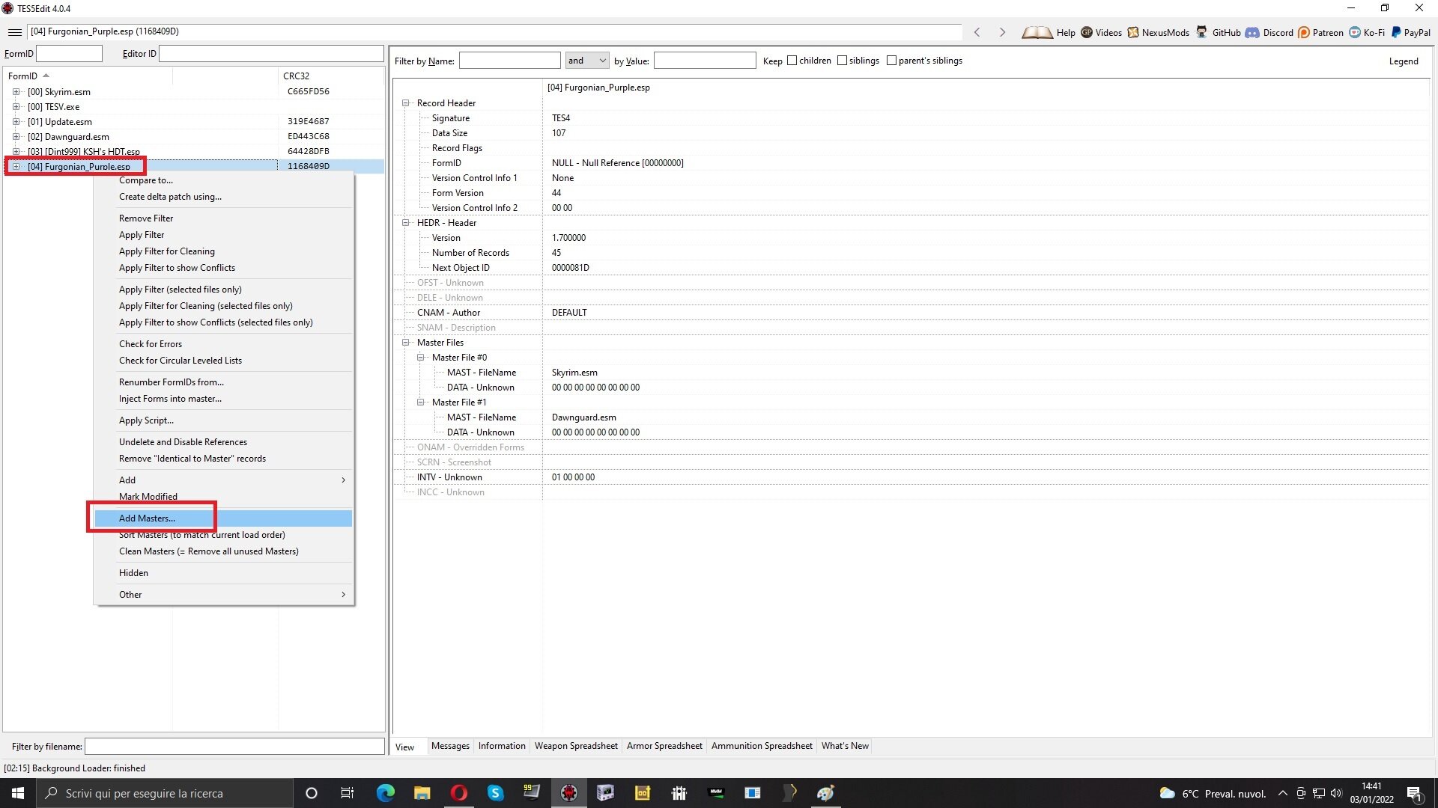This screenshot has width=1438, height=808.
Task: Focus the Filter by filename field
Action: (x=234, y=747)
